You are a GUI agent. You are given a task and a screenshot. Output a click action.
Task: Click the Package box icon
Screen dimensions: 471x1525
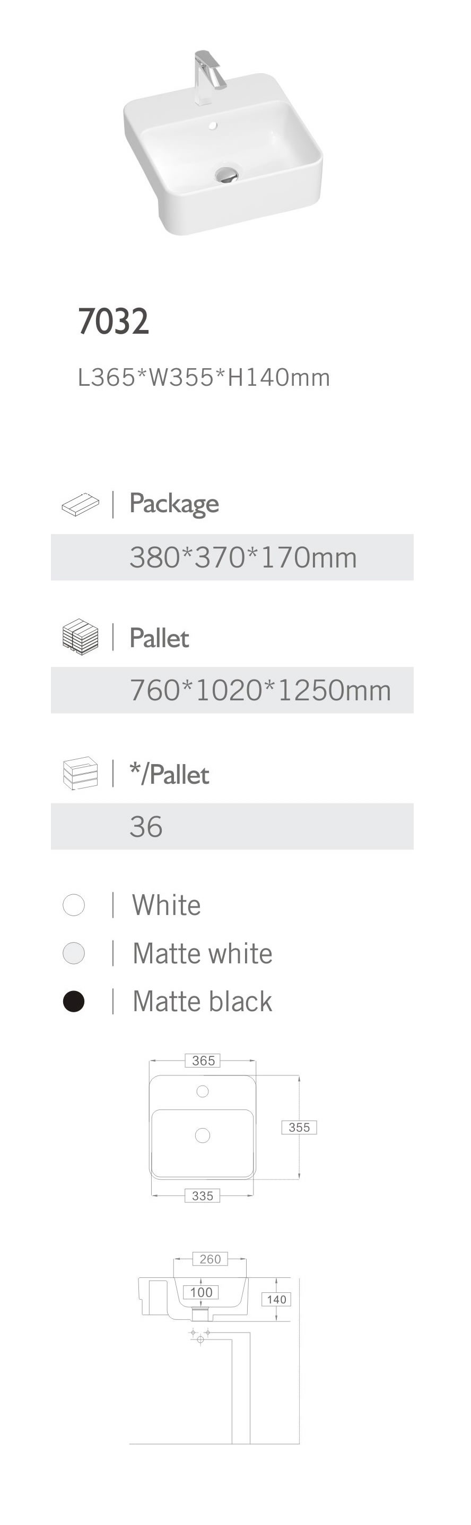(80, 504)
